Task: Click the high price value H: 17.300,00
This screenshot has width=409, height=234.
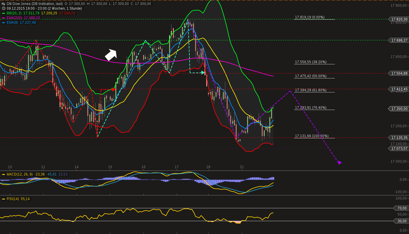Action: (x=97, y=4)
